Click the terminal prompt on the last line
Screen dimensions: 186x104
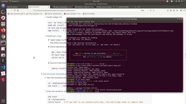pos(83,92)
